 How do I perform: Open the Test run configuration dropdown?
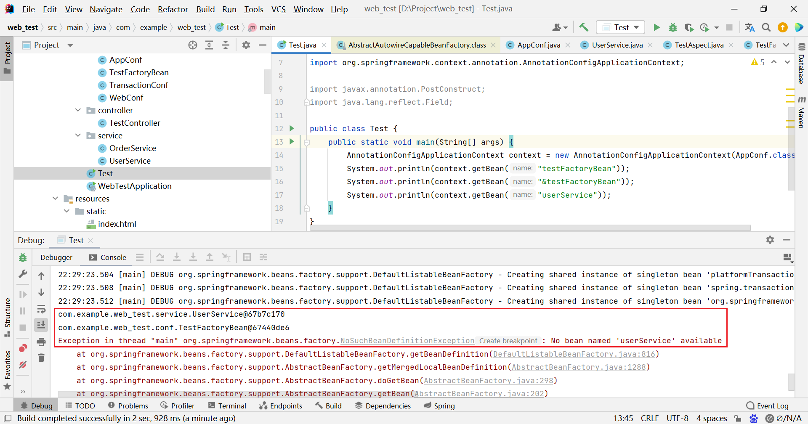tap(621, 27)
